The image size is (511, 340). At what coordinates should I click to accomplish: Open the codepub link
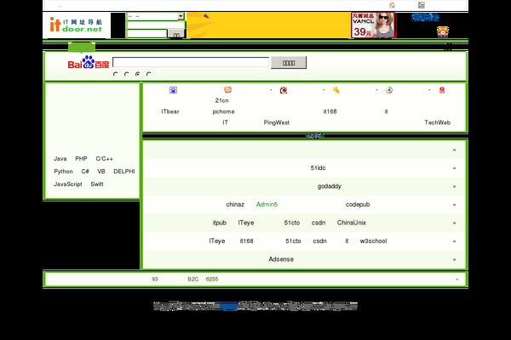pos(358,205)
